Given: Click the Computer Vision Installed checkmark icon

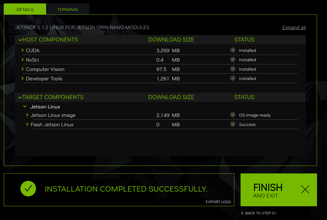Looking at the screenshot, I should [x=233, y=69].
